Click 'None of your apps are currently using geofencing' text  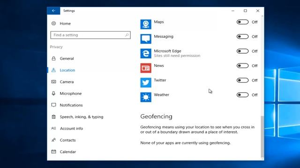(x=186, y=143)
